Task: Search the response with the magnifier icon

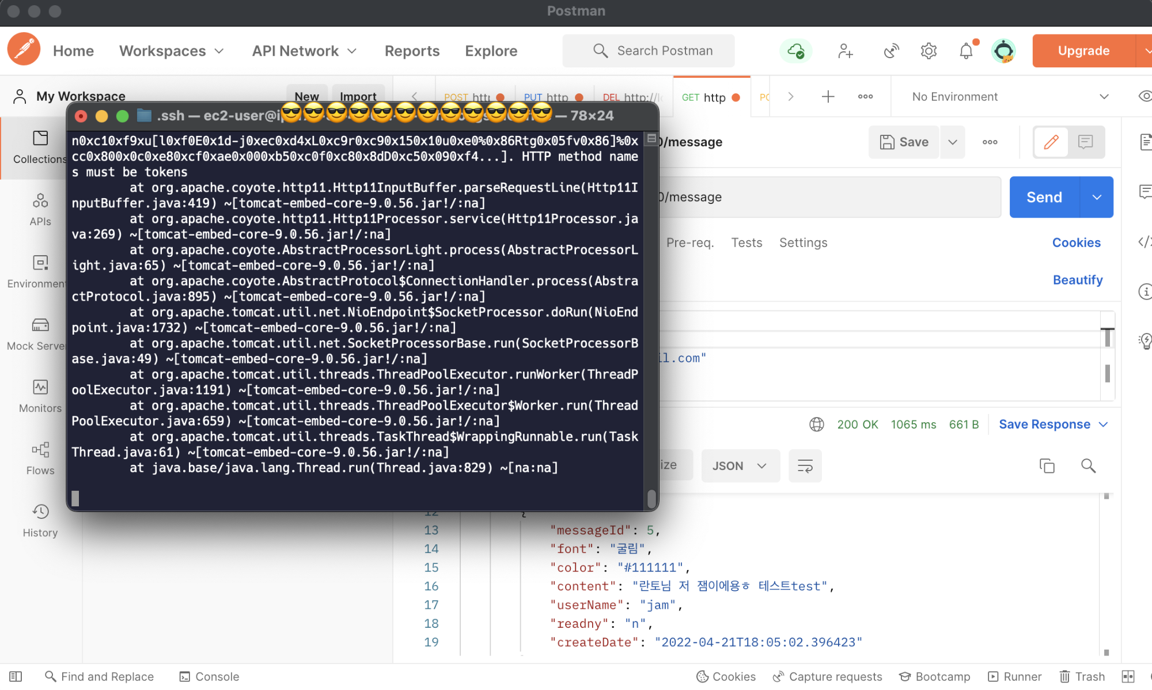Action: pos(1088,465)
